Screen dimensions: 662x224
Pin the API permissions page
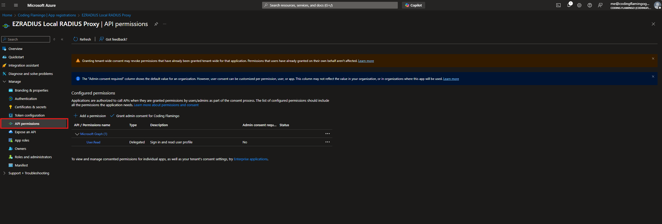[156, 24]
